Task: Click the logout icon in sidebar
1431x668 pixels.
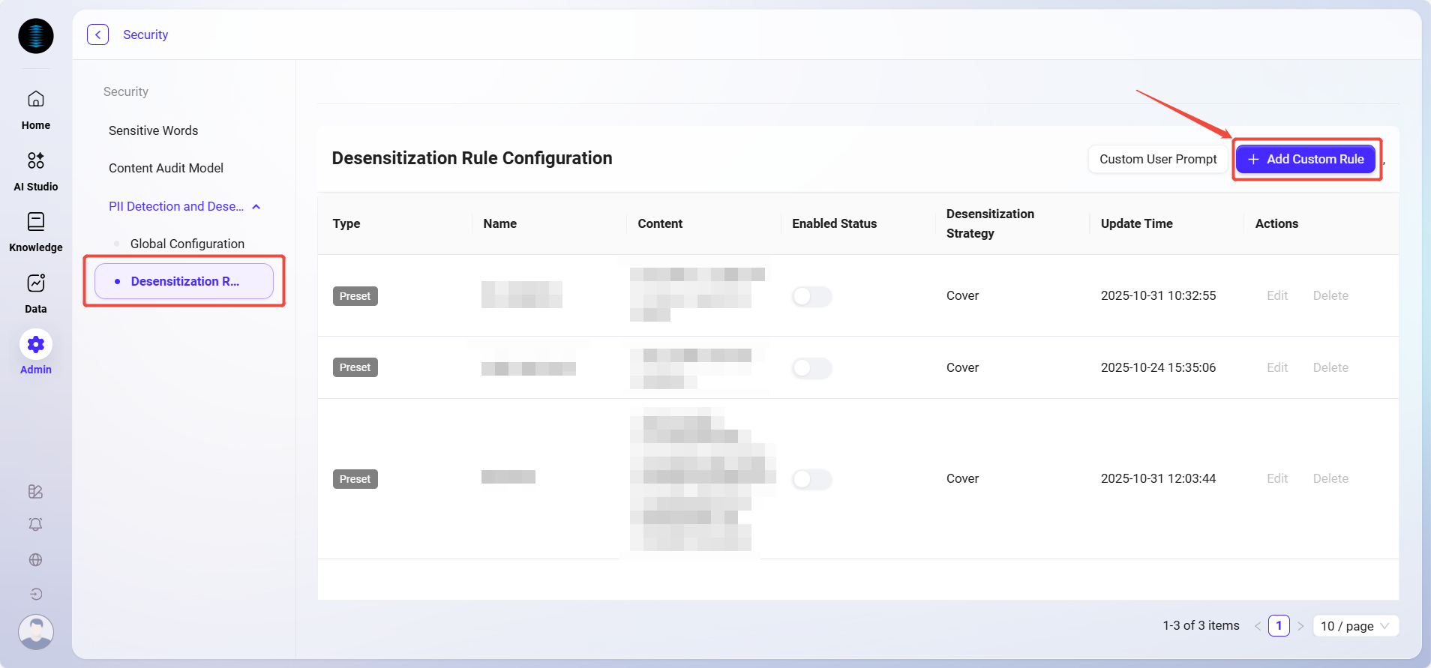Action: (x=35, y=595)
